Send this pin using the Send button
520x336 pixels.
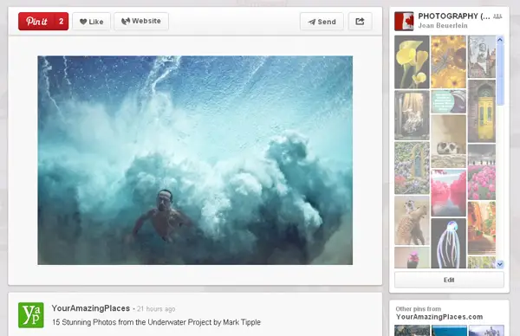[x=322, y=22]
